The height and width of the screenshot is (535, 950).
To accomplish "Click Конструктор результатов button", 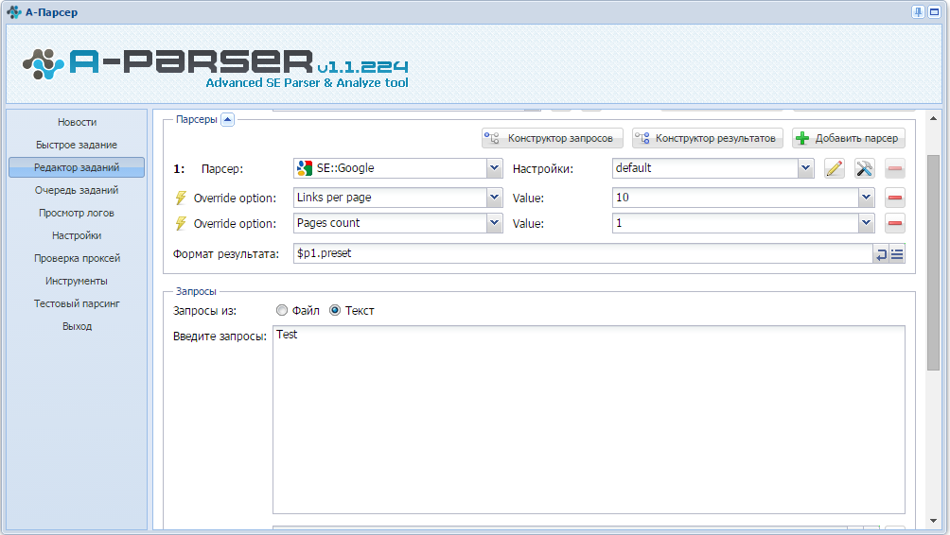I will (x=708, y=138).
